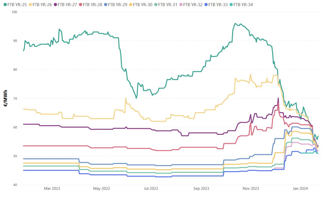Click the Jul 2023 axis tick label
This screenshot has width=326, height=197.
(151, 189)
